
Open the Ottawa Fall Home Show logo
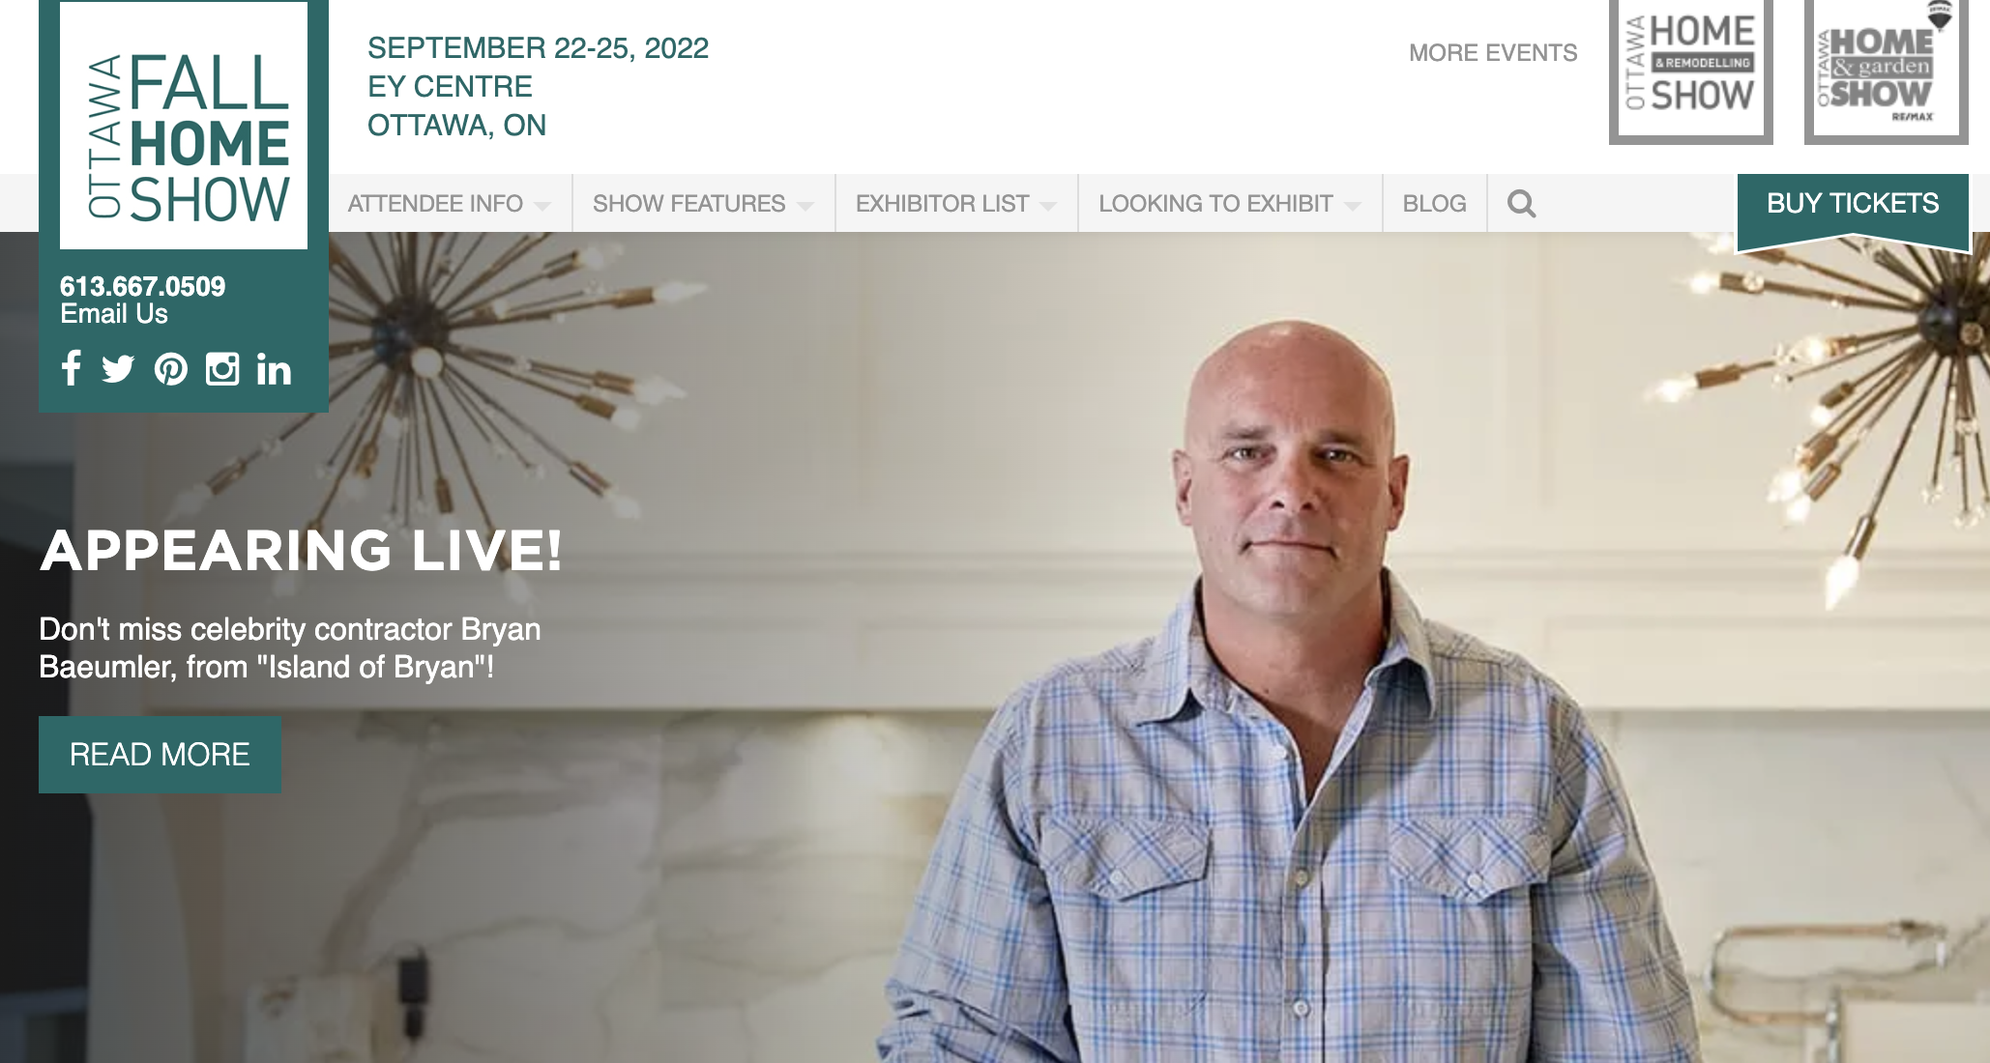pyautogui.click(x=184, y=126)
